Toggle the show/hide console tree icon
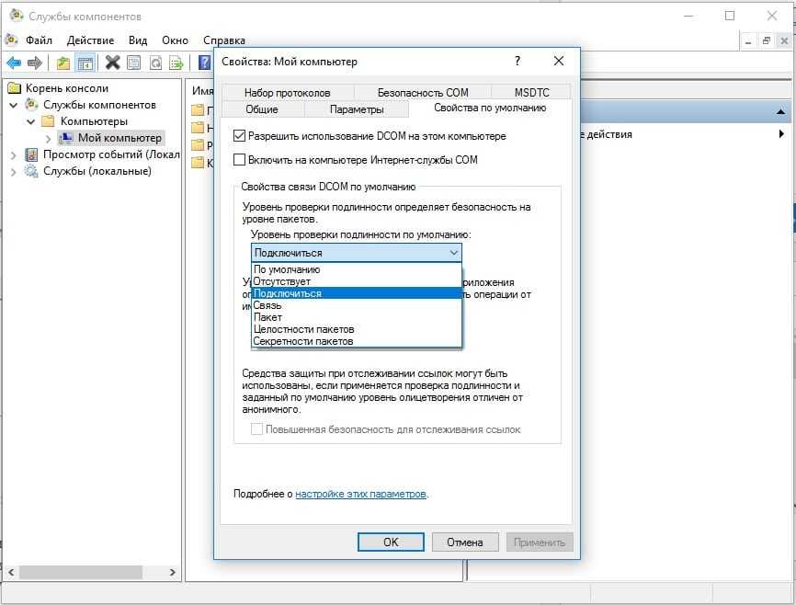Viewport: 796px width, 605px height. point(85,63)
